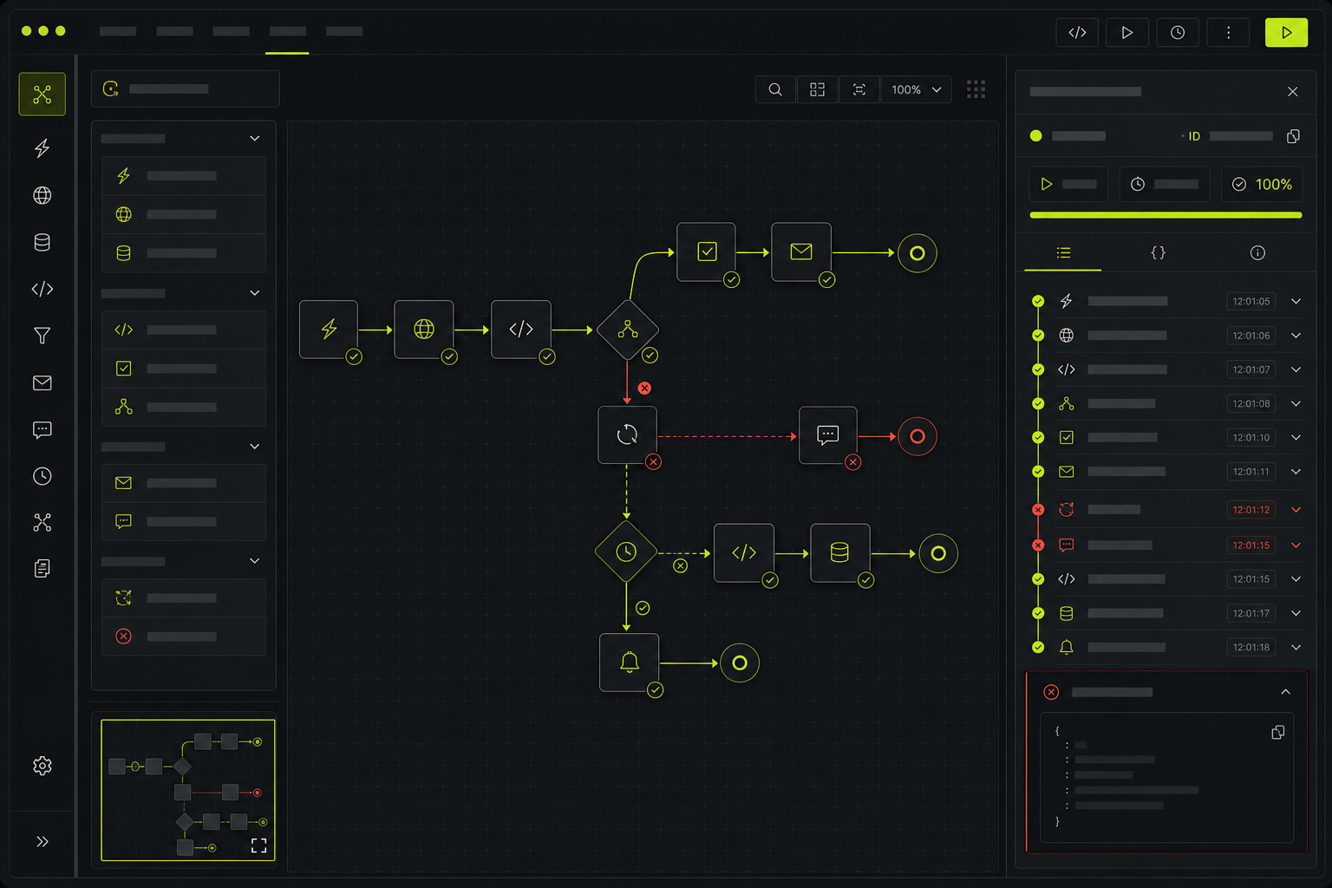Expand the failed 12:01:12 log row
Screen dimensions: 1332x888
[x=1296, y=510]
